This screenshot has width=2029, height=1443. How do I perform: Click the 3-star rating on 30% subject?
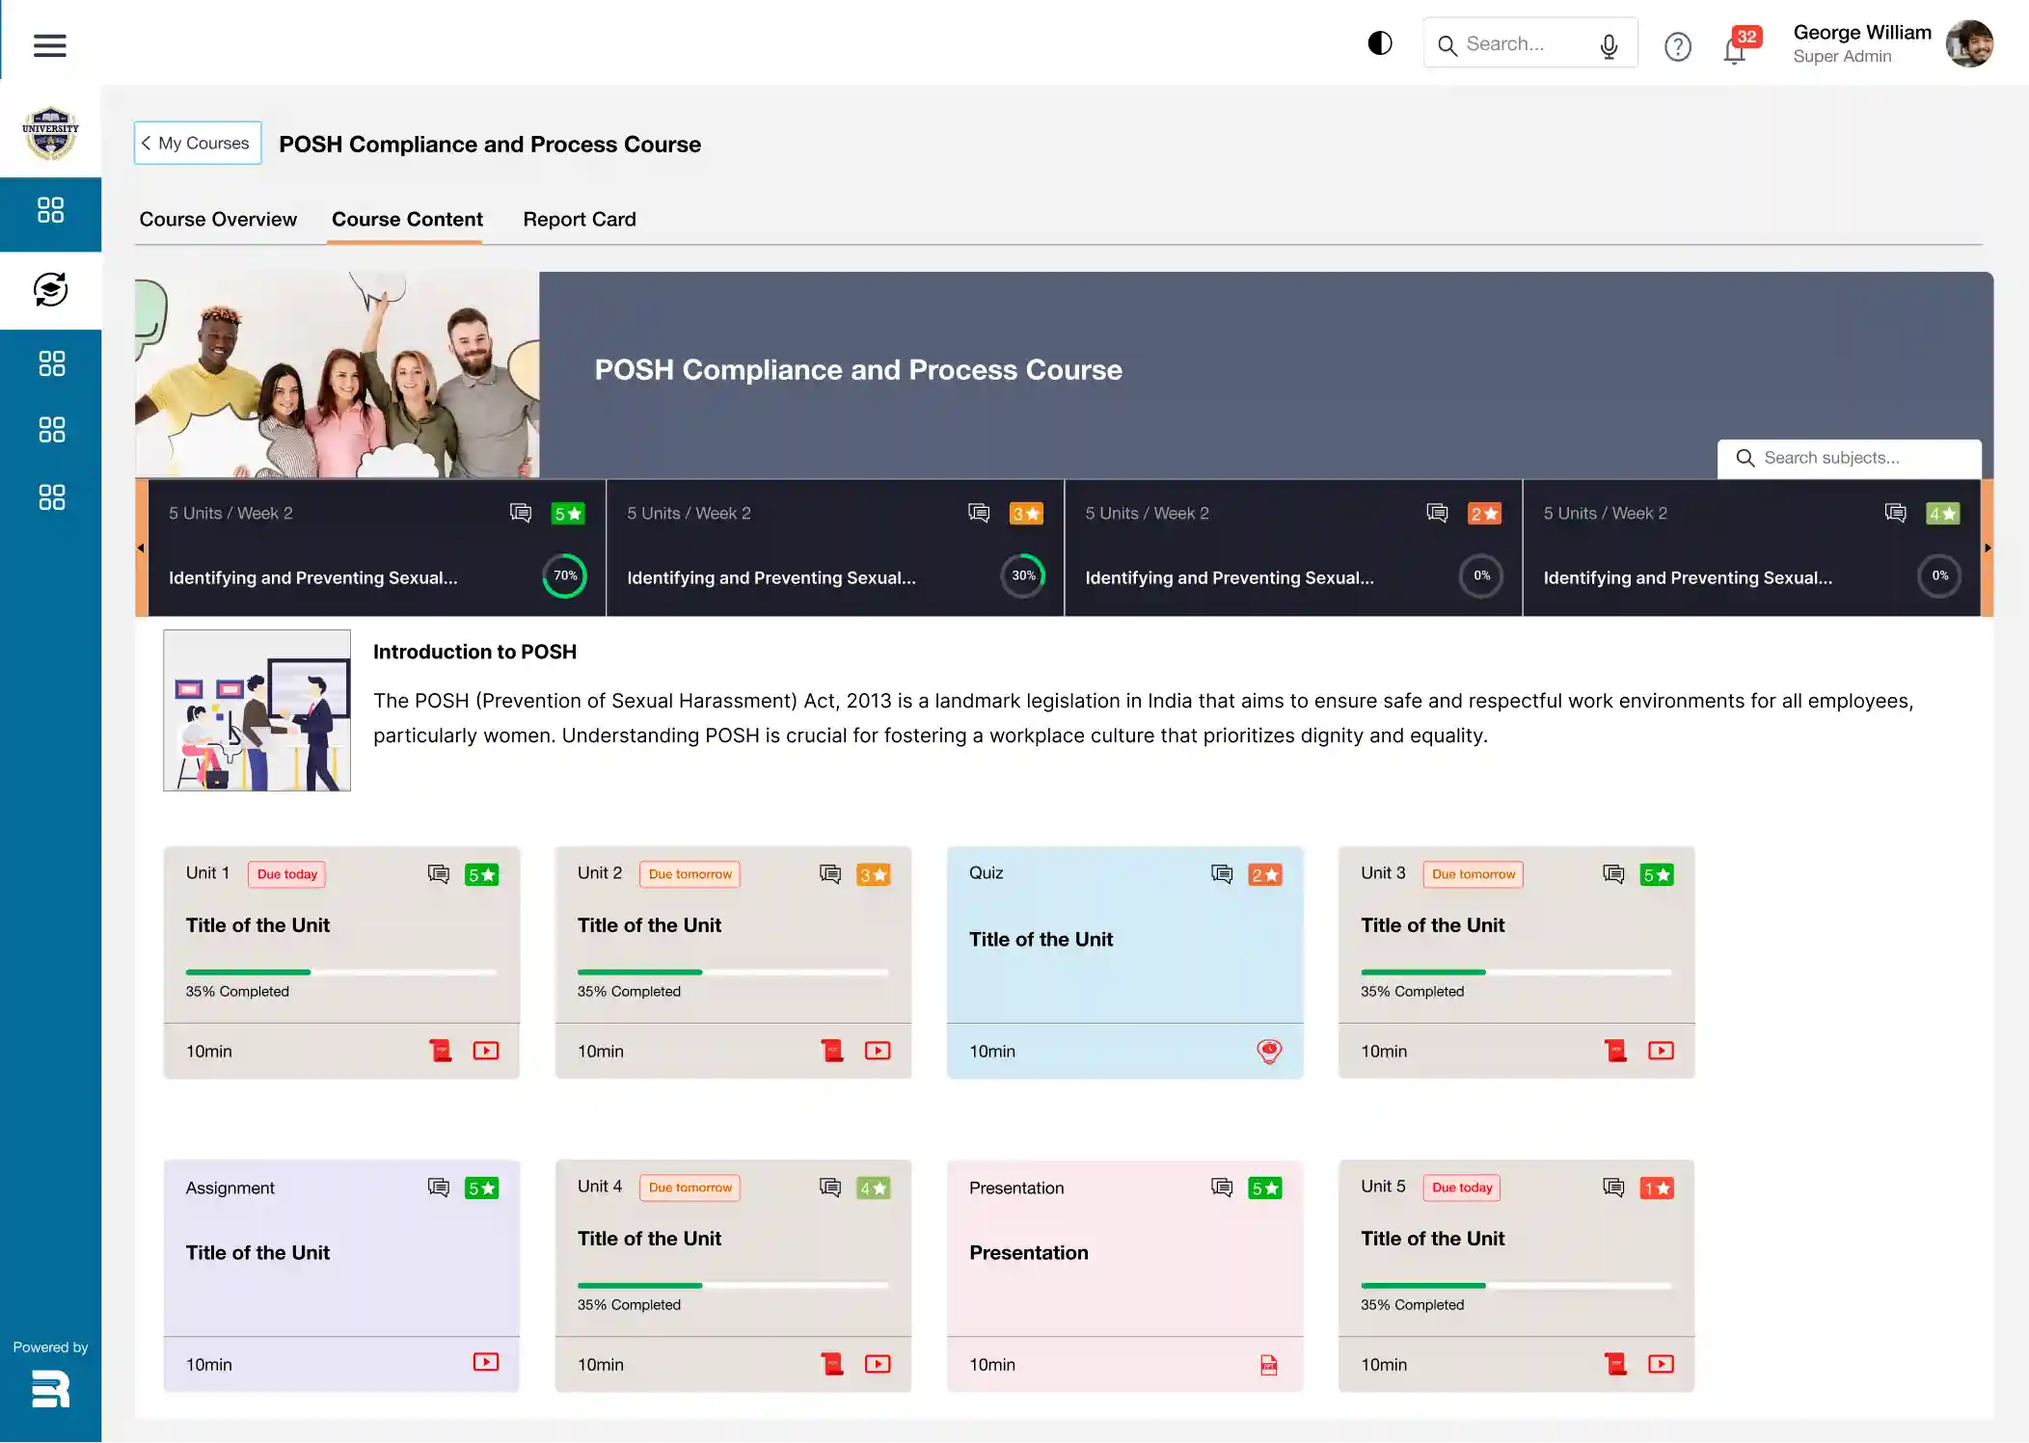click(1026, 514)
